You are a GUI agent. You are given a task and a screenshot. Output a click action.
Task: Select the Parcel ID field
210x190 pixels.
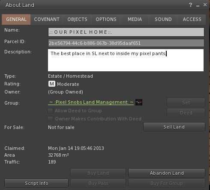[126, 43]
